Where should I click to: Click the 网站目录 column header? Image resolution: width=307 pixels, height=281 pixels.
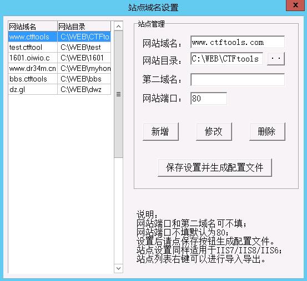point(84,26)
